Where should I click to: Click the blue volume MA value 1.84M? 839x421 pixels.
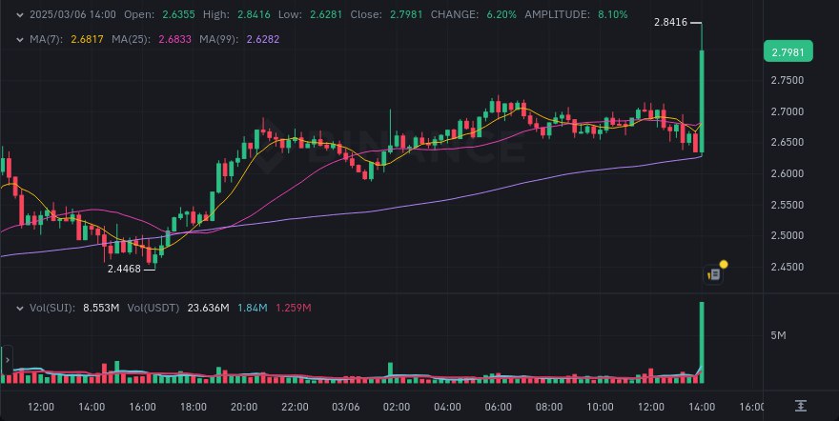click(252, 309)
